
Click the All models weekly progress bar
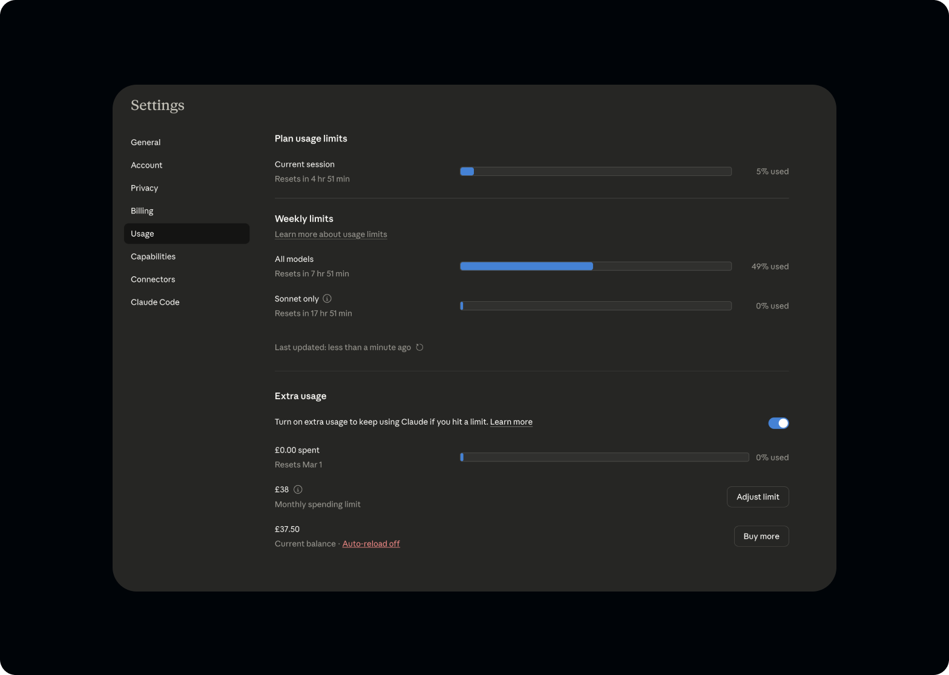[x=596, y=266]
